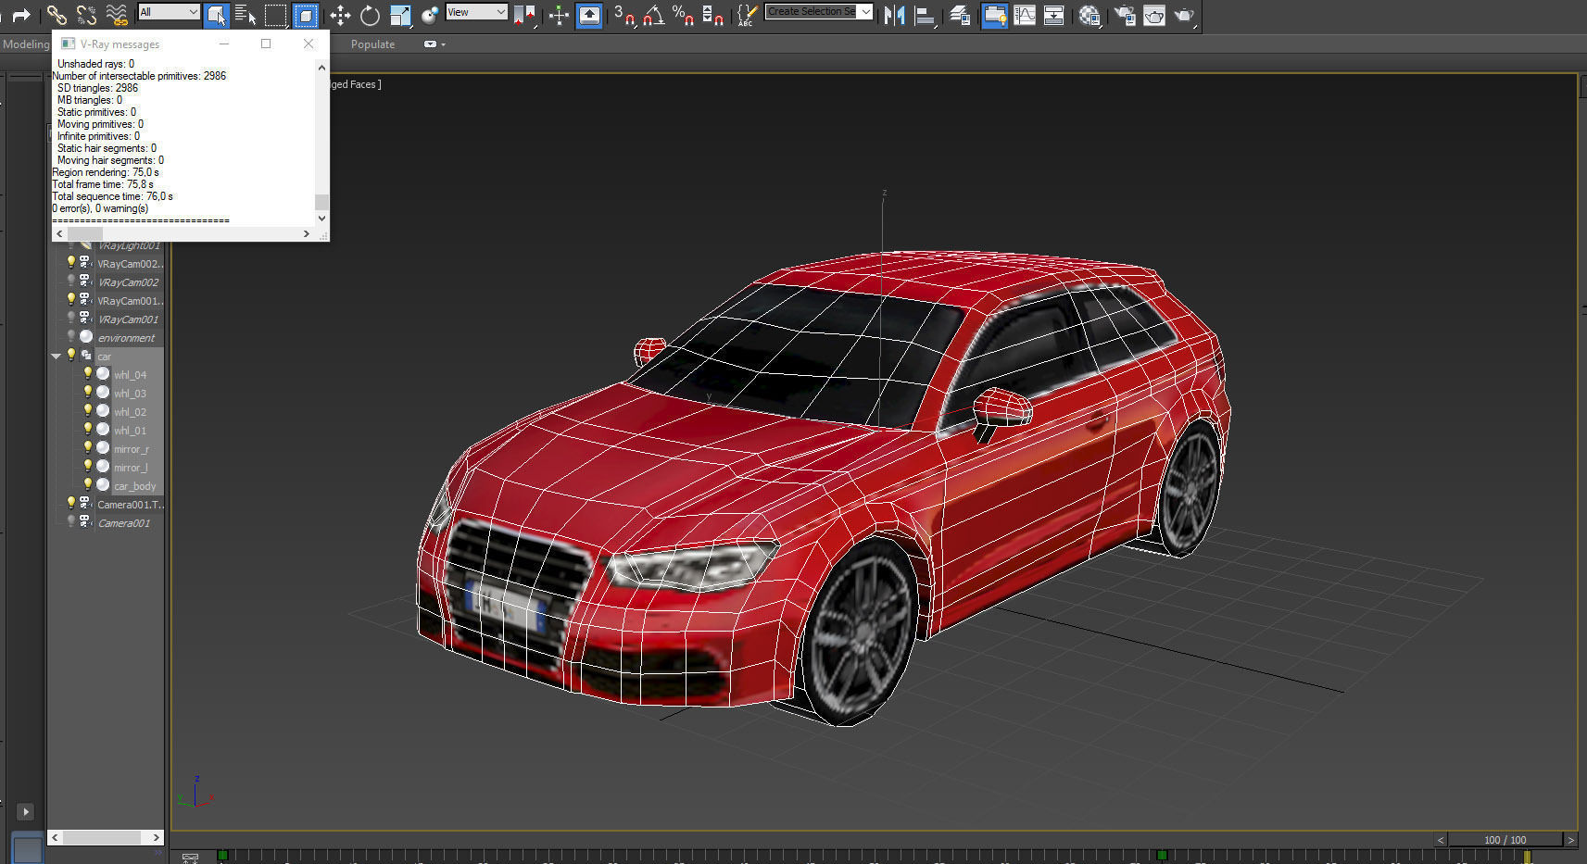Open Edit Named Selection Sets
This screenshot has width=1587, height=864.
point(747,15)
